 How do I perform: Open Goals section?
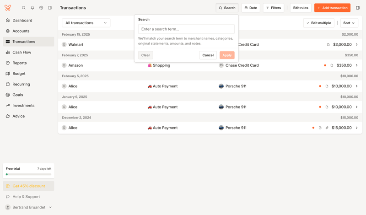(28, 95)
